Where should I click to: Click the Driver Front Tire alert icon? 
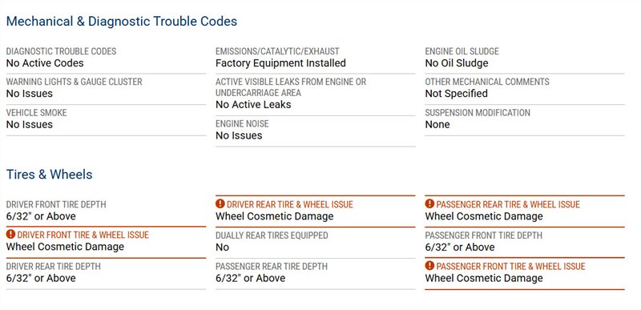pos(10,235)
